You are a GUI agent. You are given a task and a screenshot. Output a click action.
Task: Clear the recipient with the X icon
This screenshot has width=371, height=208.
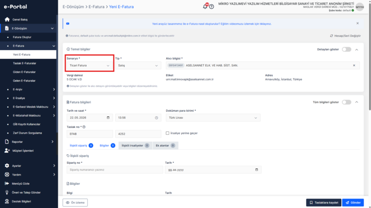pos(354,65)
